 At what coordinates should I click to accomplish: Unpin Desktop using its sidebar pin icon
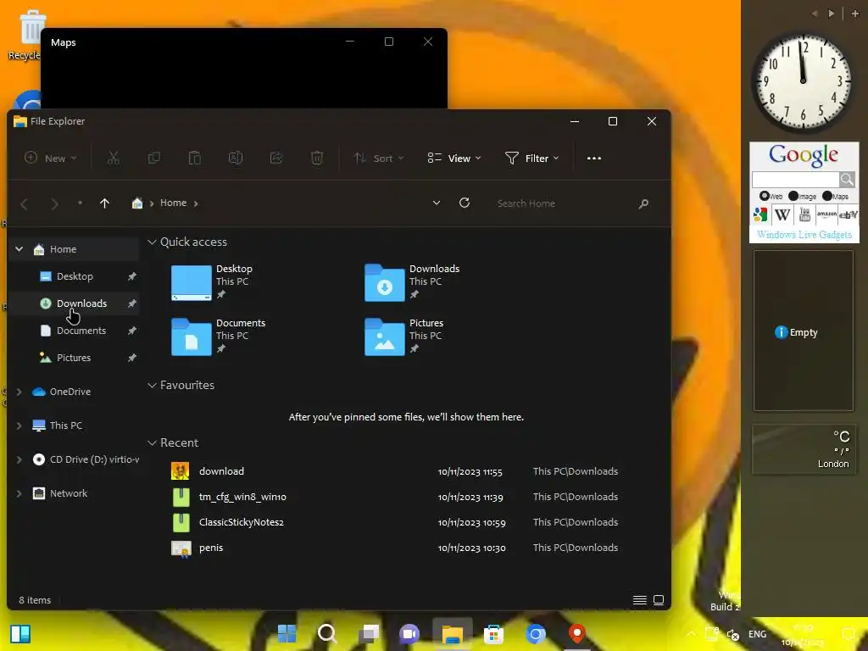pyautogui.click(x=131, y=276)
